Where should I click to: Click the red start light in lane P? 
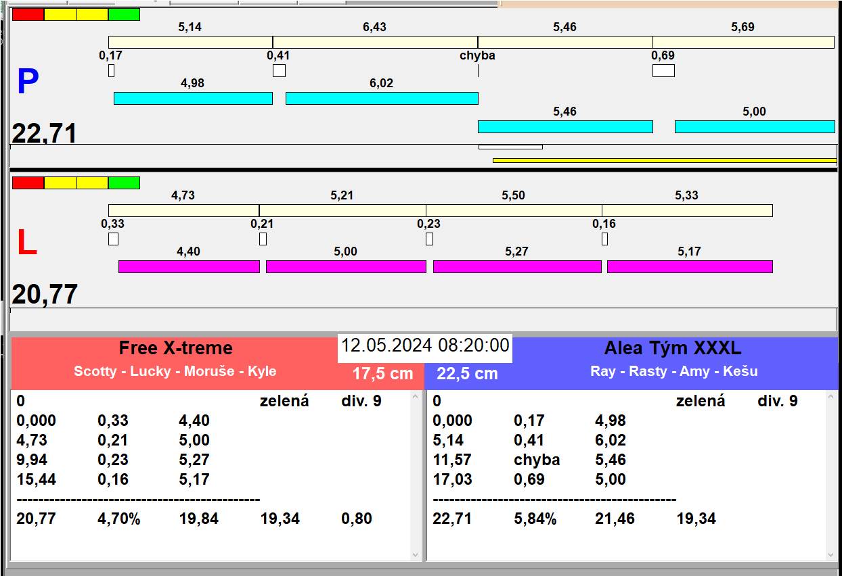28,14
